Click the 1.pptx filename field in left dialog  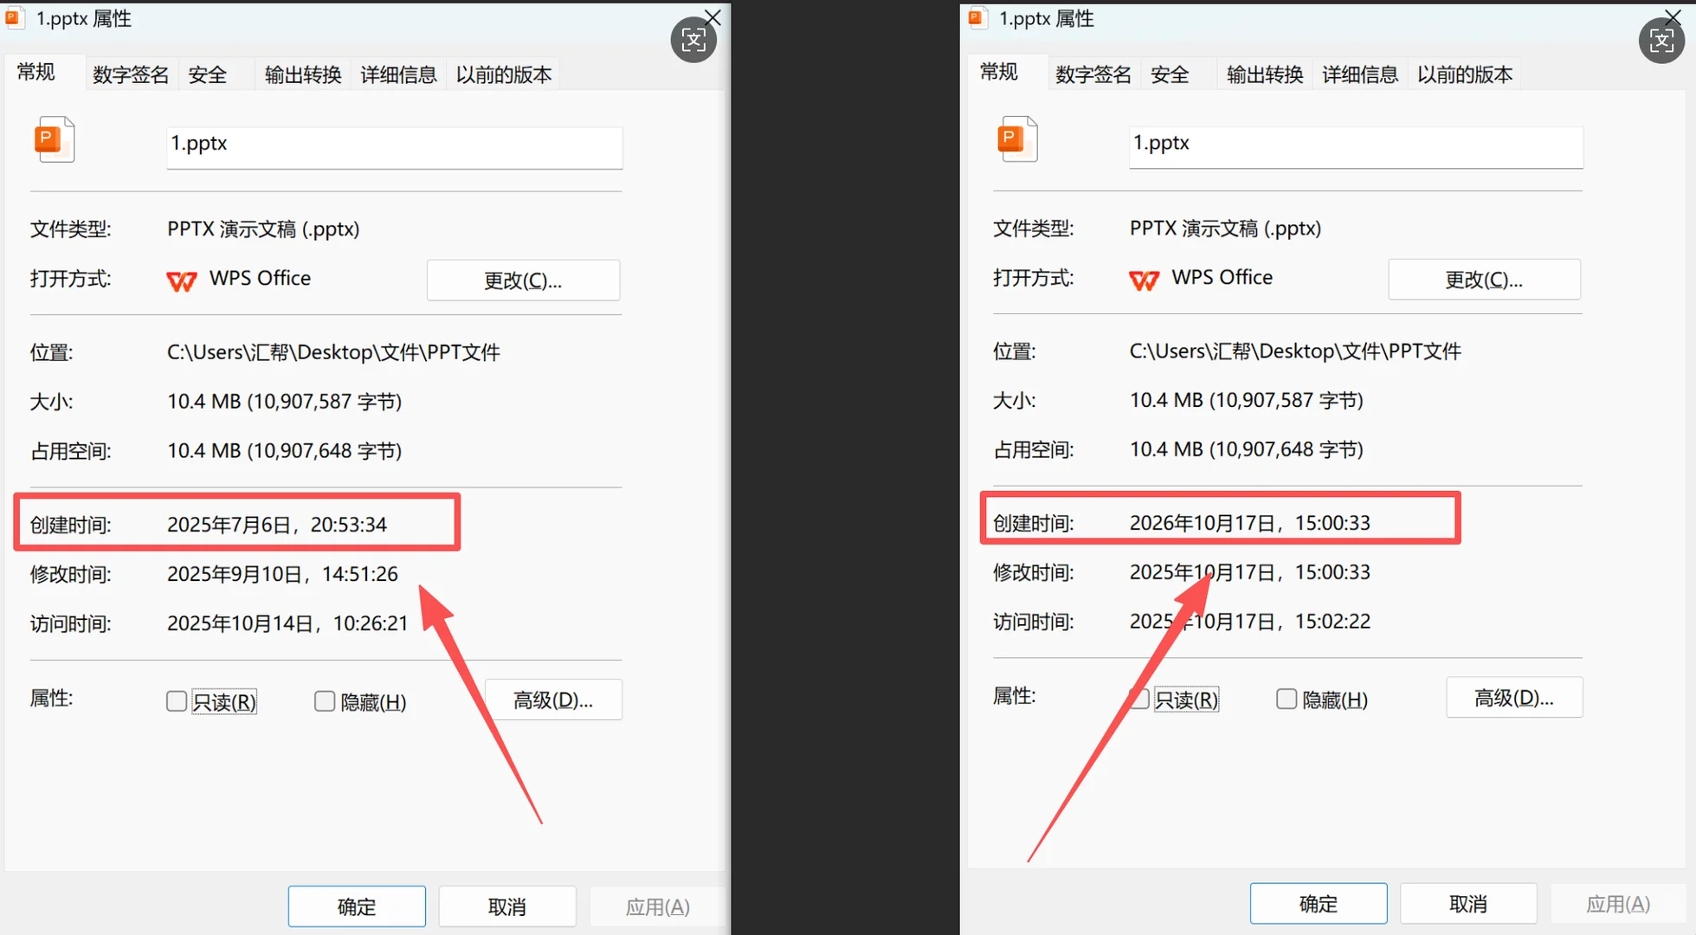394,145
